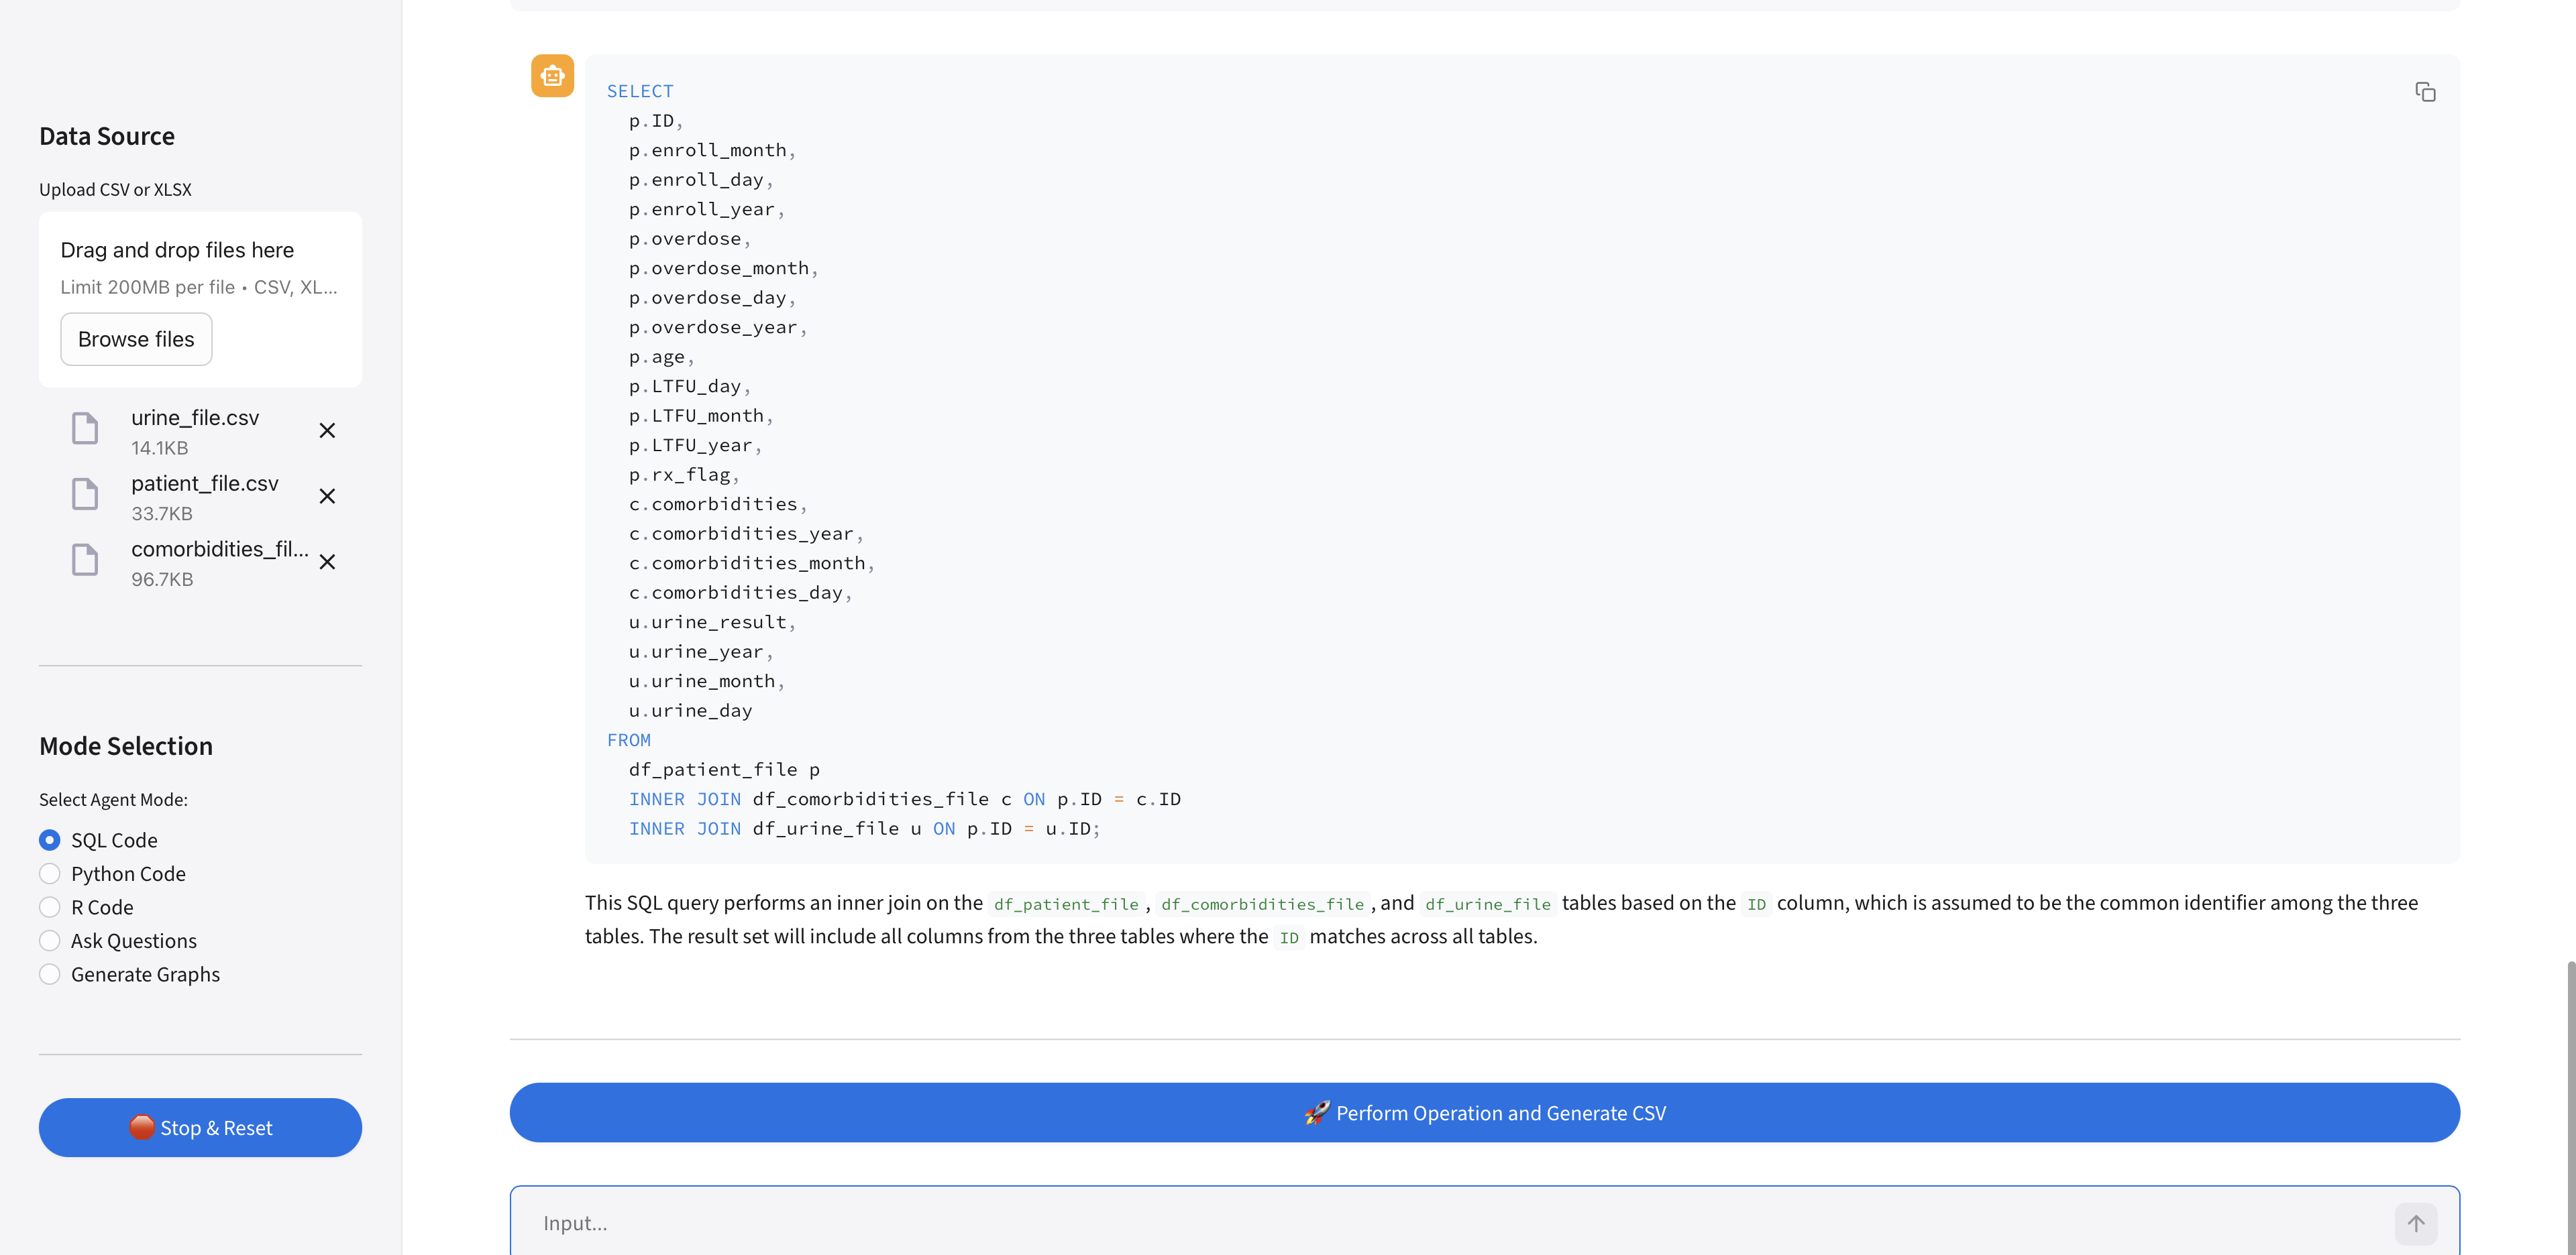
Task: Click the urine_file.csv document icon
Action: (85, 428)
